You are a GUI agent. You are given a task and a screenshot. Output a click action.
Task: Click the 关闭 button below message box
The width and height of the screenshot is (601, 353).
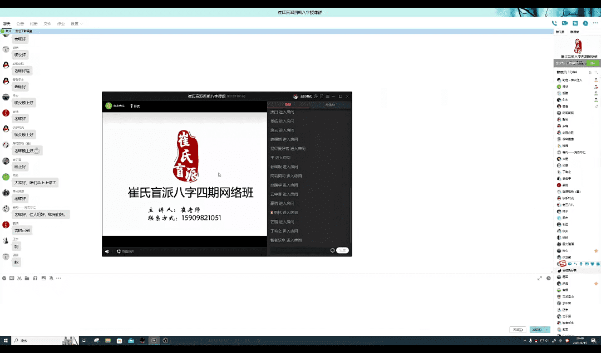tap(518, 330)
